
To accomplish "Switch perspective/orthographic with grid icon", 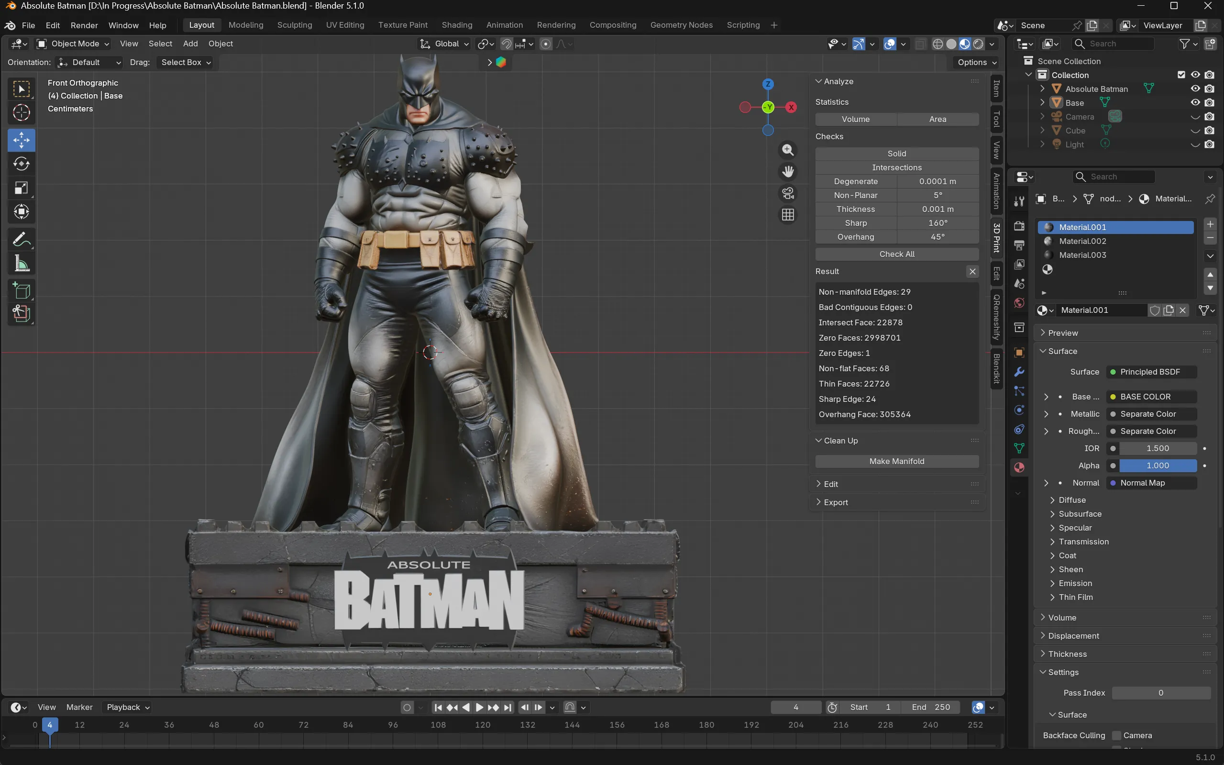I will pos(787,215).
